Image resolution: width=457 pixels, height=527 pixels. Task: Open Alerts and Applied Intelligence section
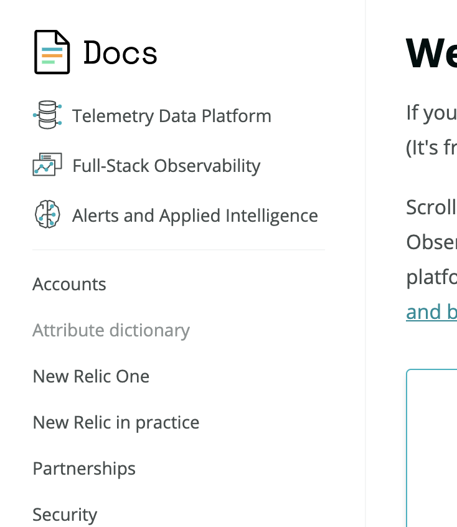click(x=194, y=215)
